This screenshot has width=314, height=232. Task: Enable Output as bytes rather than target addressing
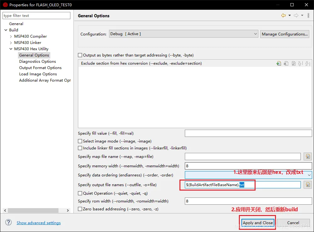80,55
